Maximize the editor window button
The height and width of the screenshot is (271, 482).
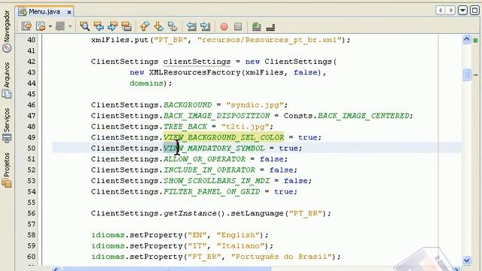click(474, 10)
